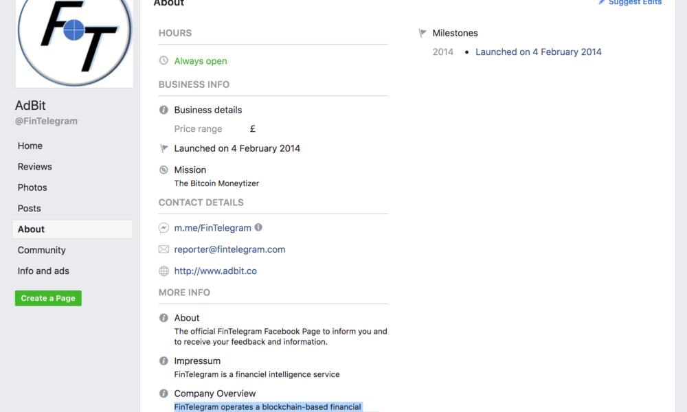Switch to the Photos tab

pyautogui.click(x=32, y=187)
